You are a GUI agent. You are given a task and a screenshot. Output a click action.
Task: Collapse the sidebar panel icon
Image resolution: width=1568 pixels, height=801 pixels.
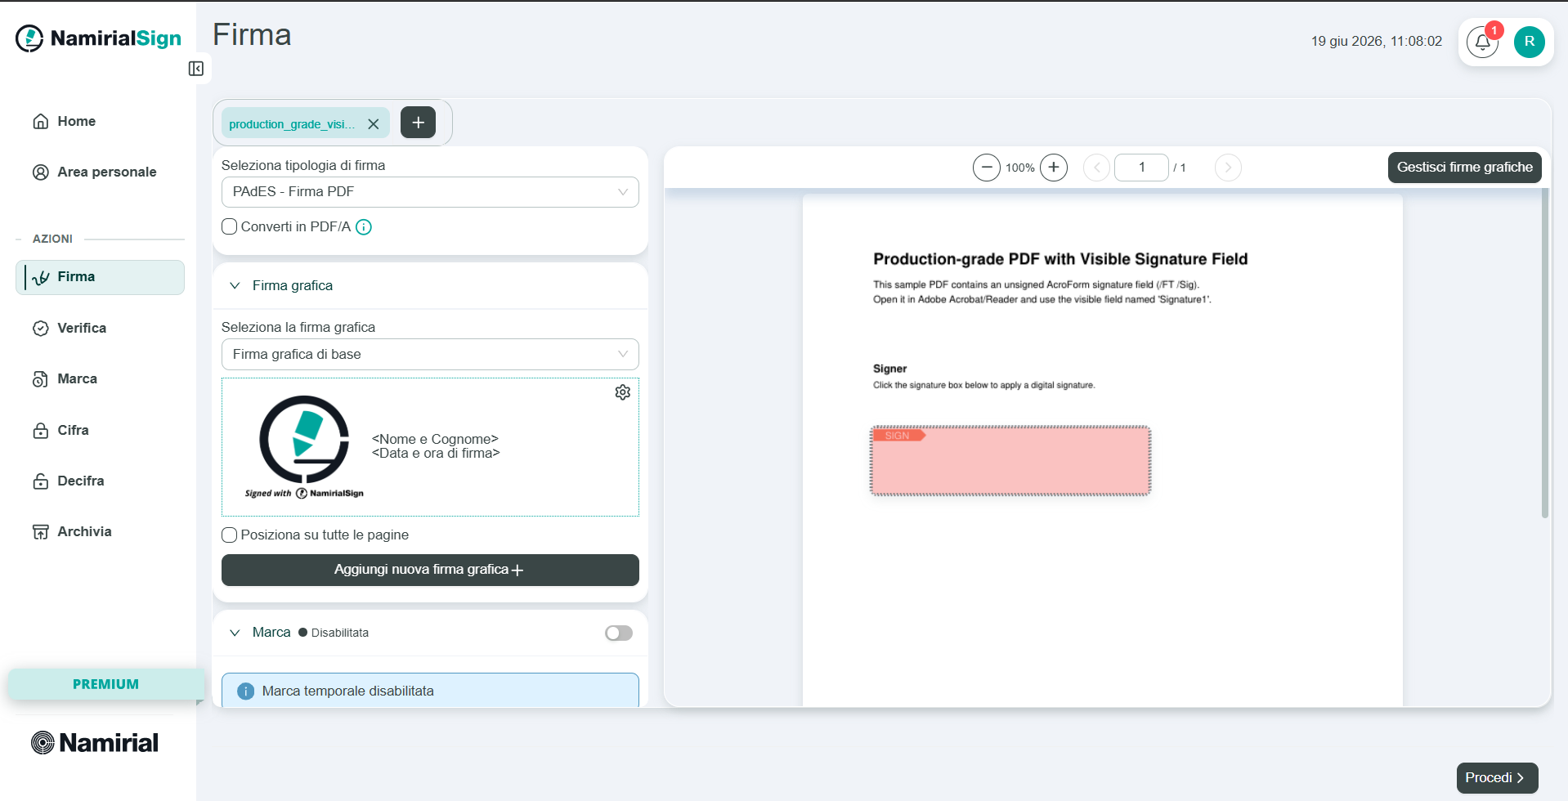point(196,69)
